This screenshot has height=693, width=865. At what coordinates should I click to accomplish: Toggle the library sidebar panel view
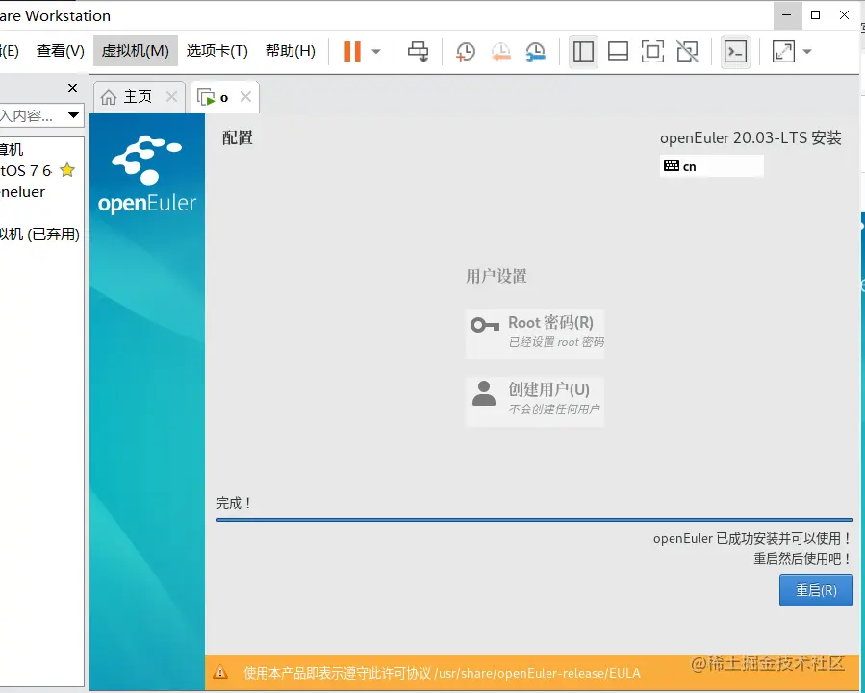coord(583,52)
